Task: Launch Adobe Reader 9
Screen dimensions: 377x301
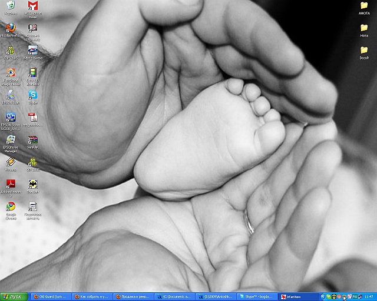Action: tap(11, 188)
